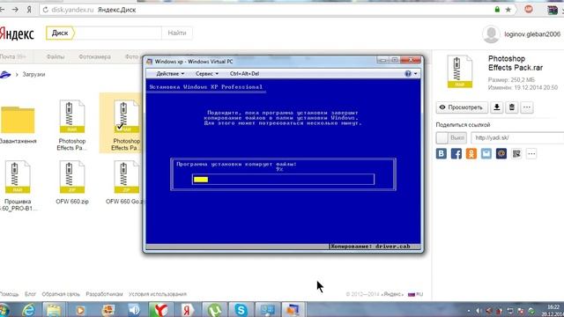
Task: Click the RU language selector in the footer
Action: (x=415, y=294)
